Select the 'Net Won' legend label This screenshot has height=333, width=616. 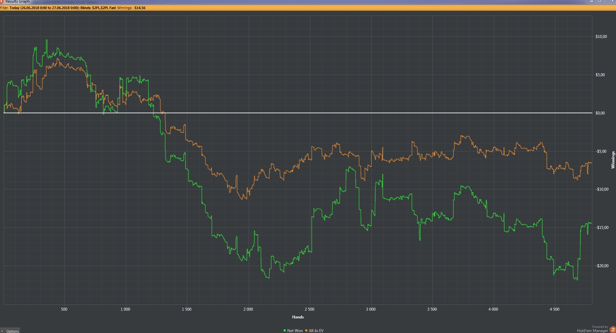coord(295,331)
